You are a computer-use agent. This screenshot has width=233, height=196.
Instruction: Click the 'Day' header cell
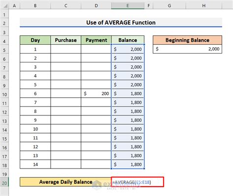[x=35, y=40]
